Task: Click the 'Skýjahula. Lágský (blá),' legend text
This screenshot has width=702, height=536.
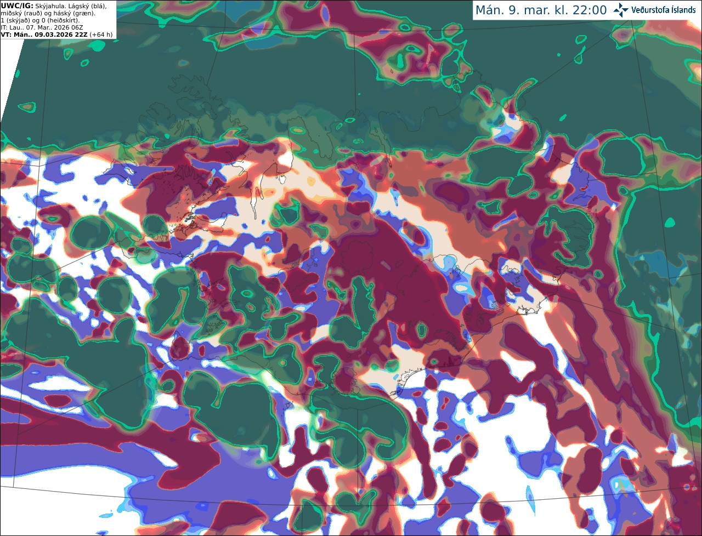Action: point(71,5)
